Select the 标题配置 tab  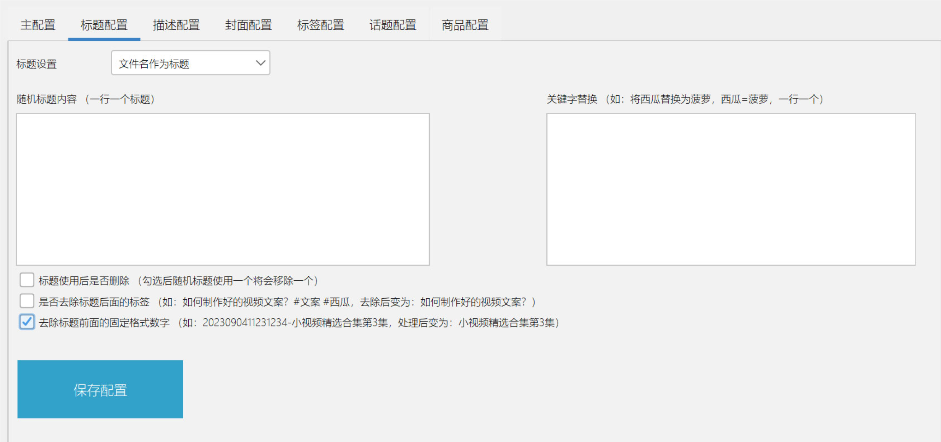pyautogui.click(x=104, y=25)
